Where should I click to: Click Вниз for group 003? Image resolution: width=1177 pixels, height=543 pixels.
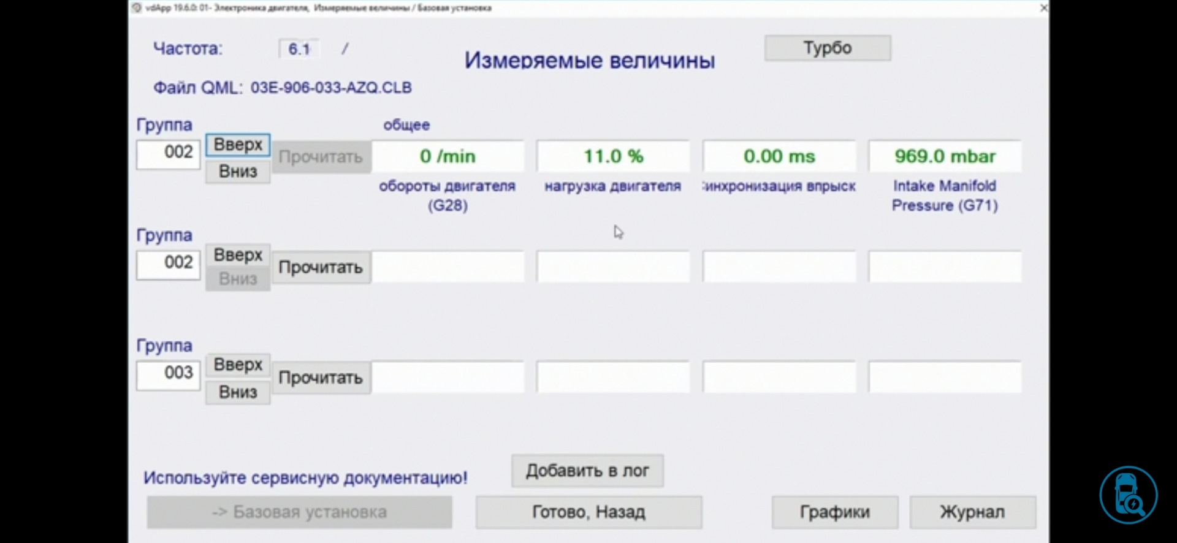pyautogui.click(x=238, y=392)
